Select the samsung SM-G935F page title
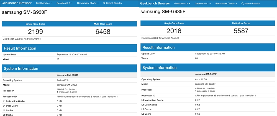 point(163,12)
